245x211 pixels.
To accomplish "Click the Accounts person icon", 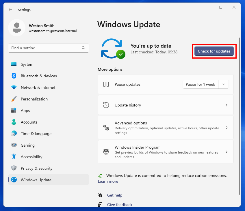I will (x=14, y=122).
